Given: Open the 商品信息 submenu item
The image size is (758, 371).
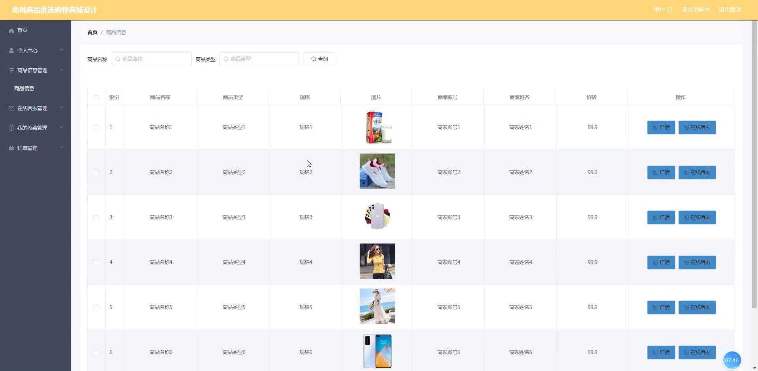Looking at the screenshot, I should click(x=24, y=88).
